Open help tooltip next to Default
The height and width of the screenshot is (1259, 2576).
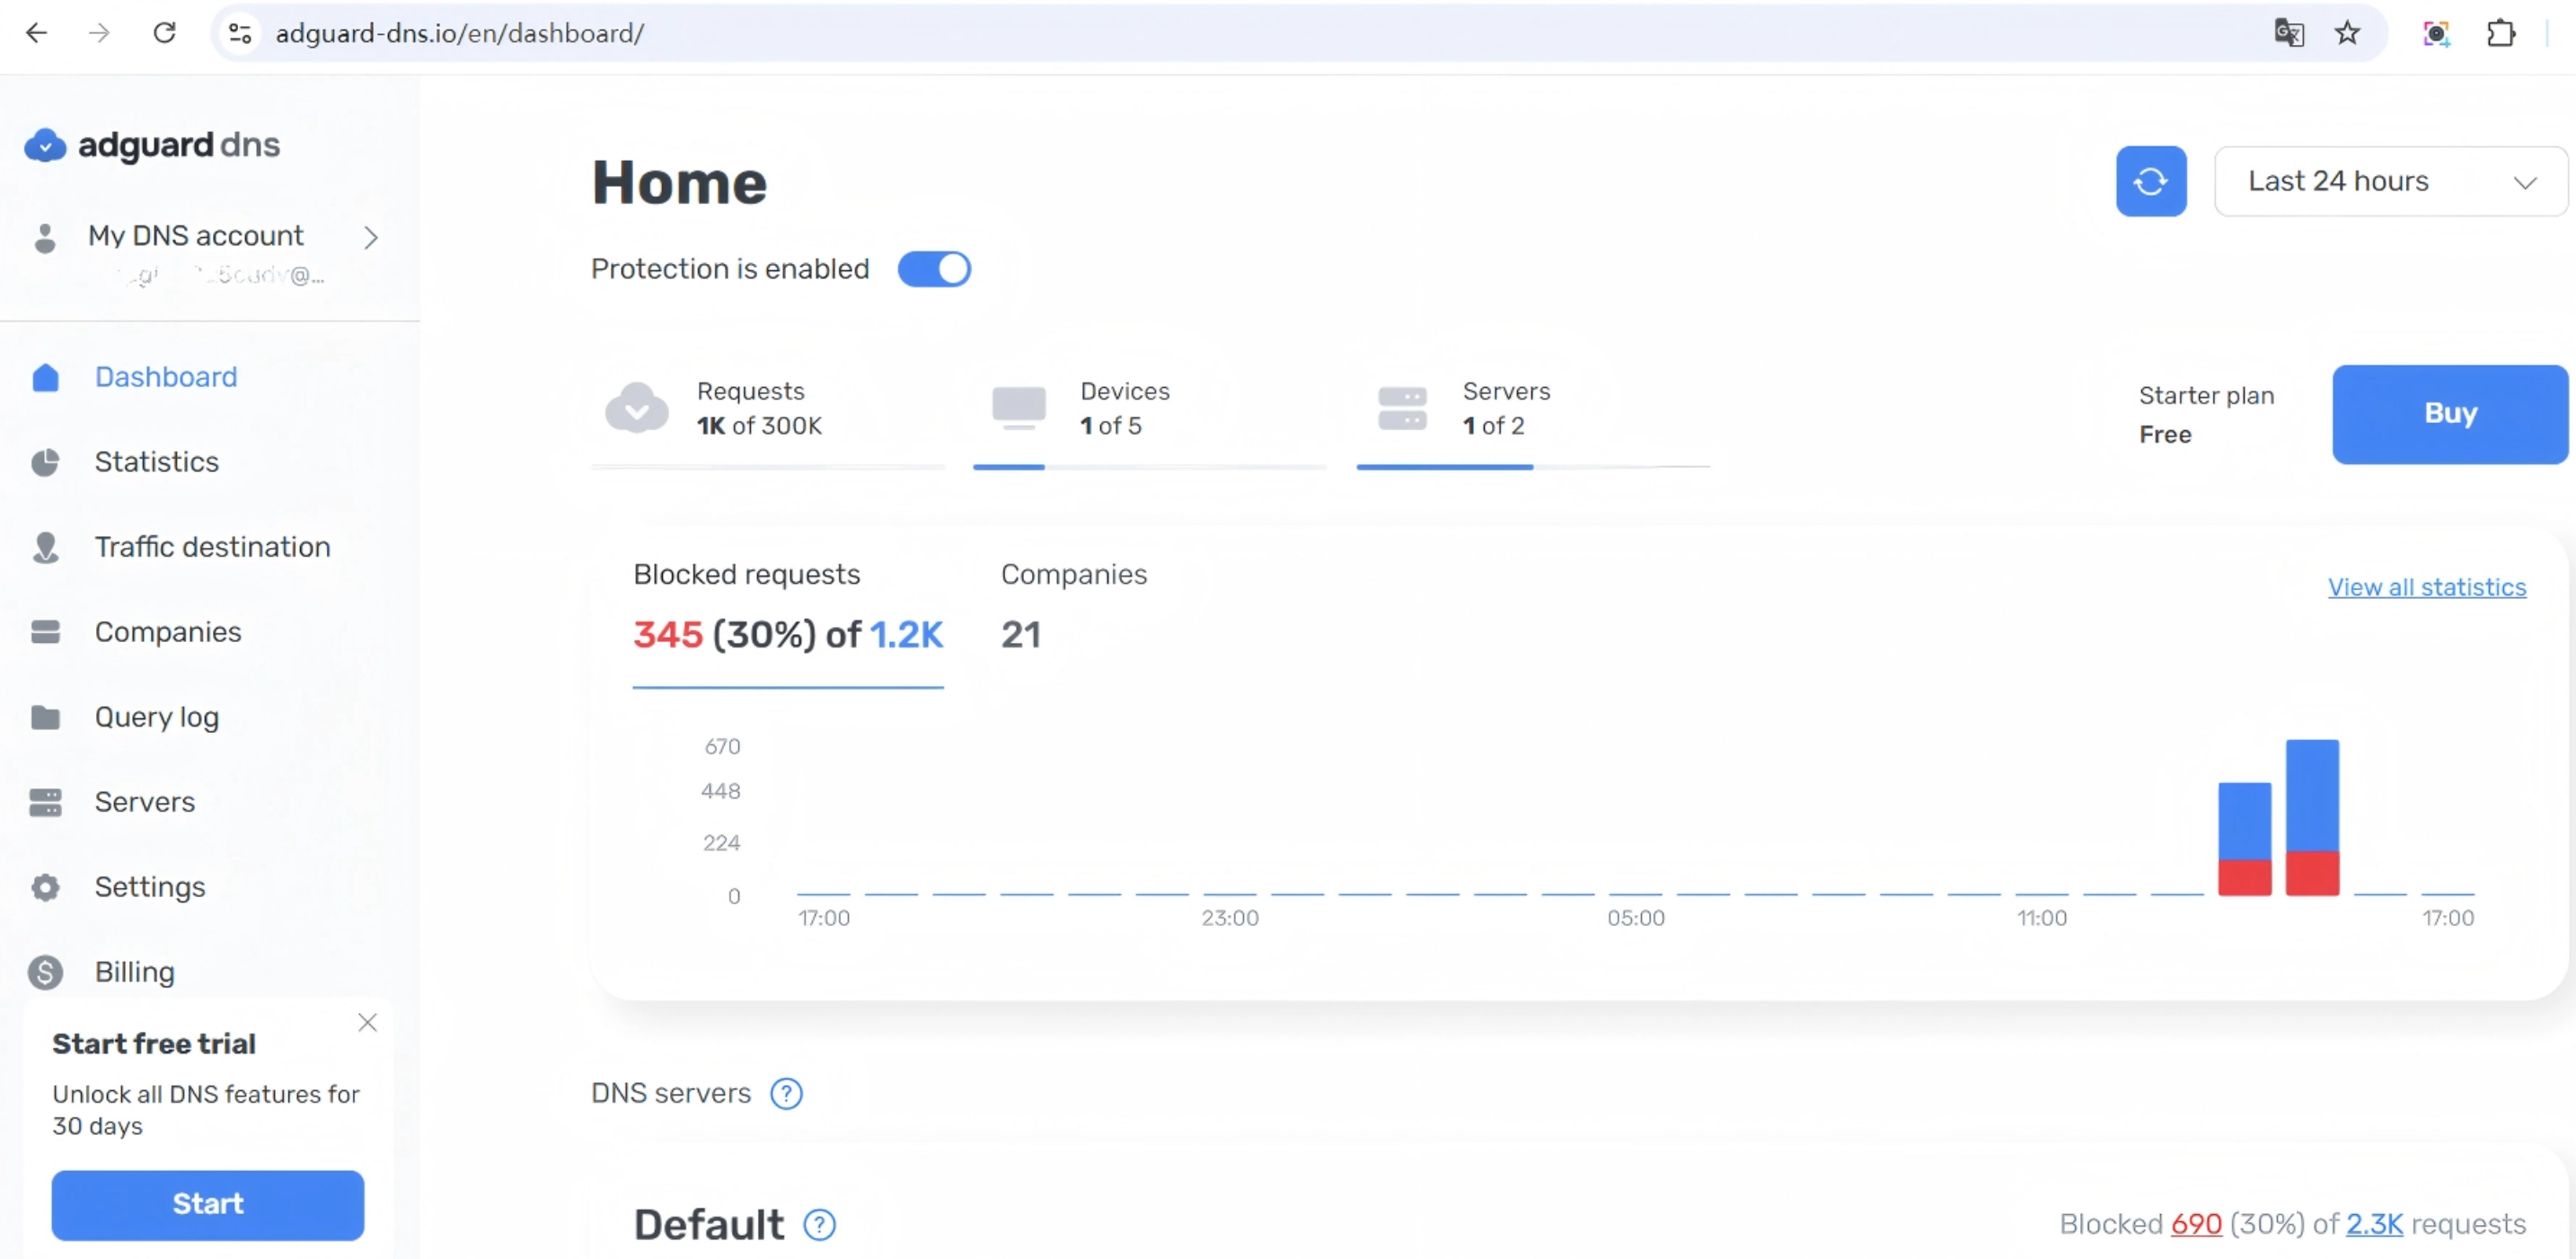pyautogui.click(x=819, y=1224)
